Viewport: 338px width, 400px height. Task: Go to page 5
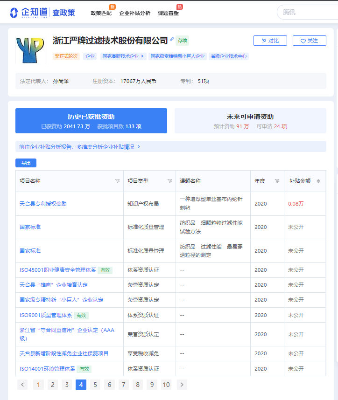point(95,385)
